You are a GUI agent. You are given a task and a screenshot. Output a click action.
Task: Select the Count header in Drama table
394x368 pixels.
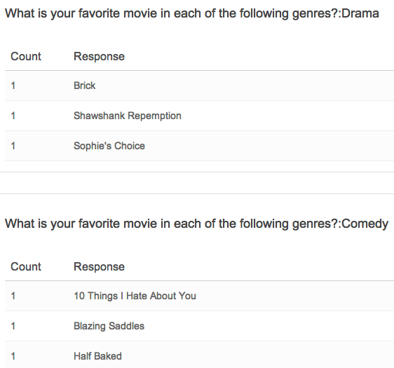coord(26,57)
